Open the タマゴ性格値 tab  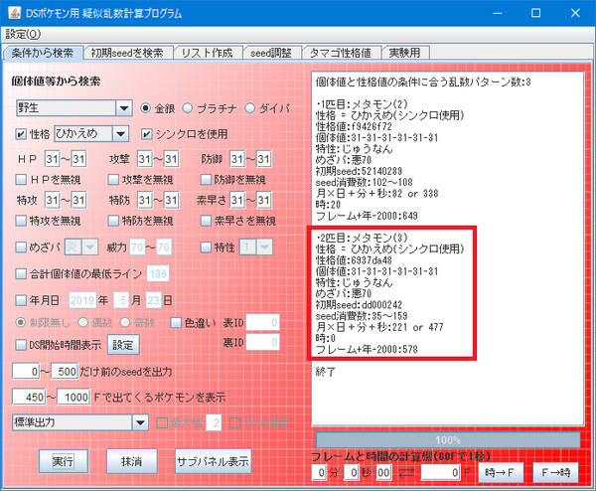coord(341,53)
